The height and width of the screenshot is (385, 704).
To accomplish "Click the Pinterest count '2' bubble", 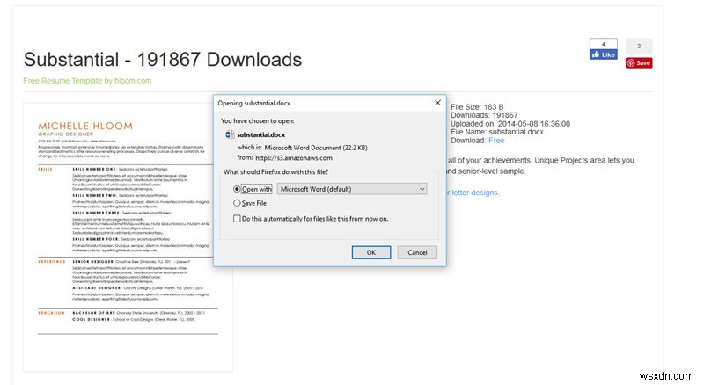I will [639, 47].
